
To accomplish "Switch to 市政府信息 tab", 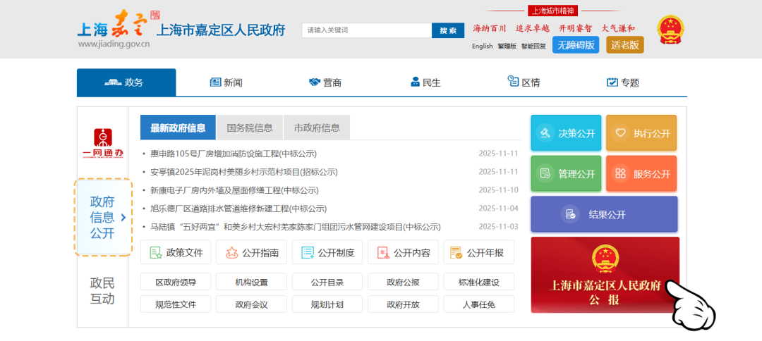I will (x=317, y=128).
